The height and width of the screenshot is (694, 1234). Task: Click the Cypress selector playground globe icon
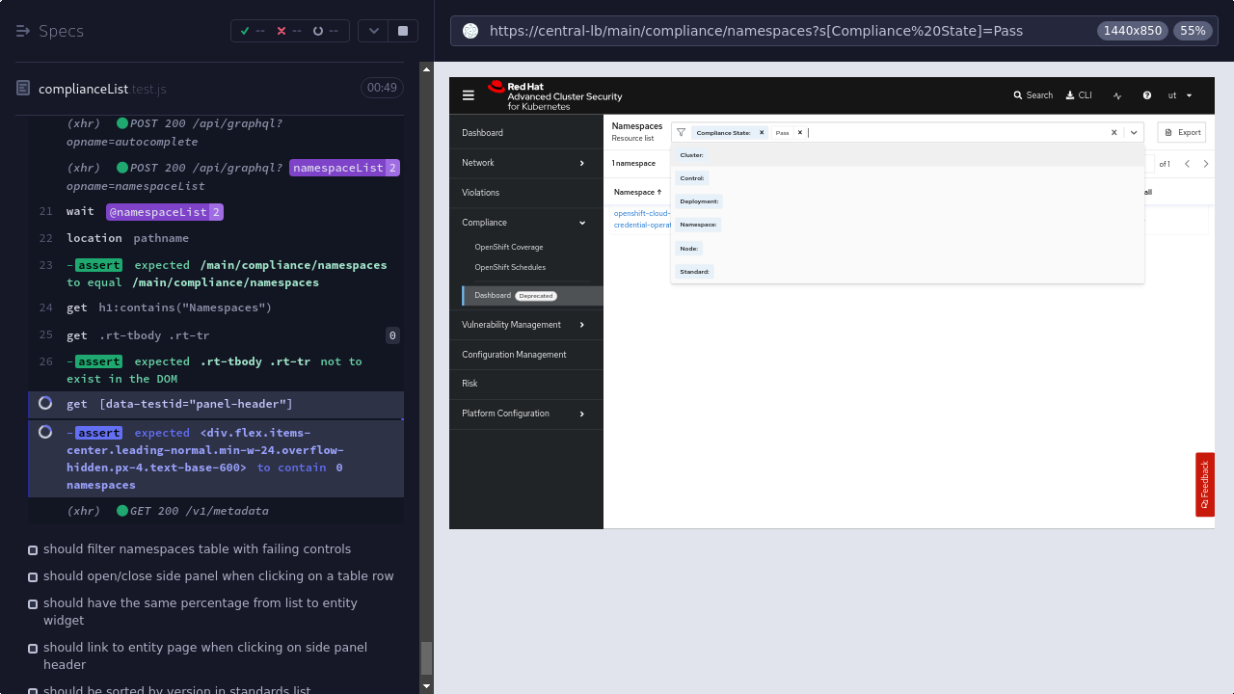pos(470,31)
